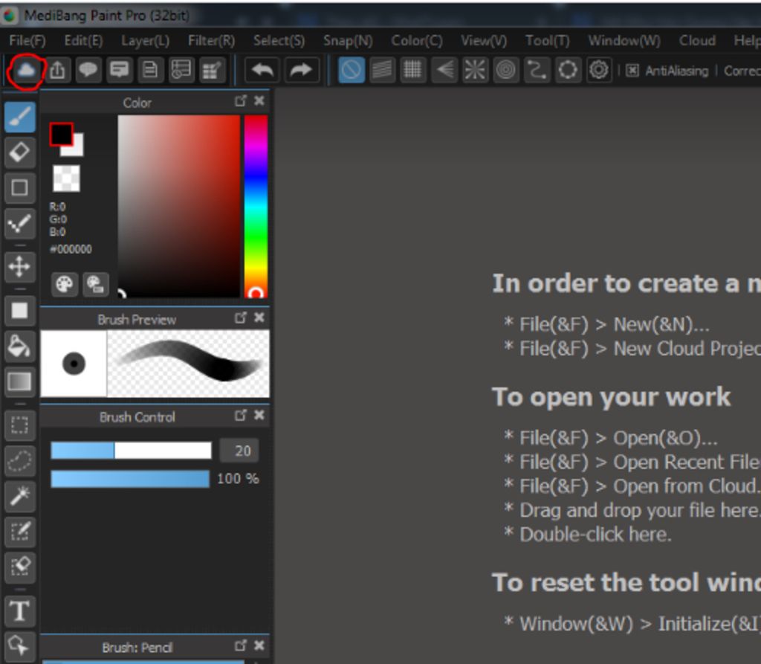
Task: Open the Tool(T) menu
Action: click(x=548, y=41)
